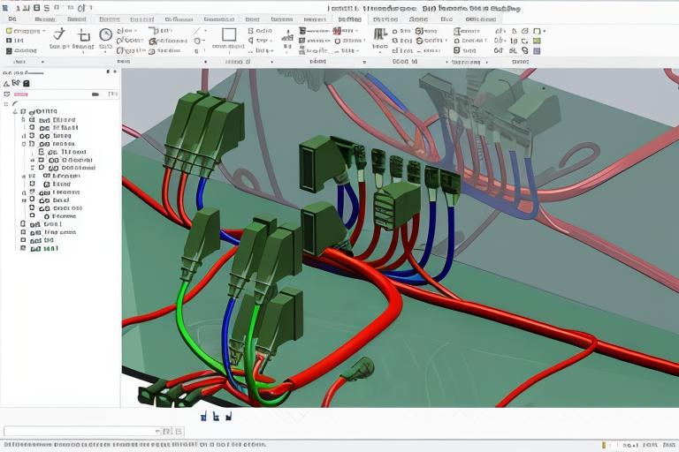The width and height of the screenshot is (679, 452).
Task: Toggle the checkbox of the first tree child item
Action: click(x=32, y=120)
